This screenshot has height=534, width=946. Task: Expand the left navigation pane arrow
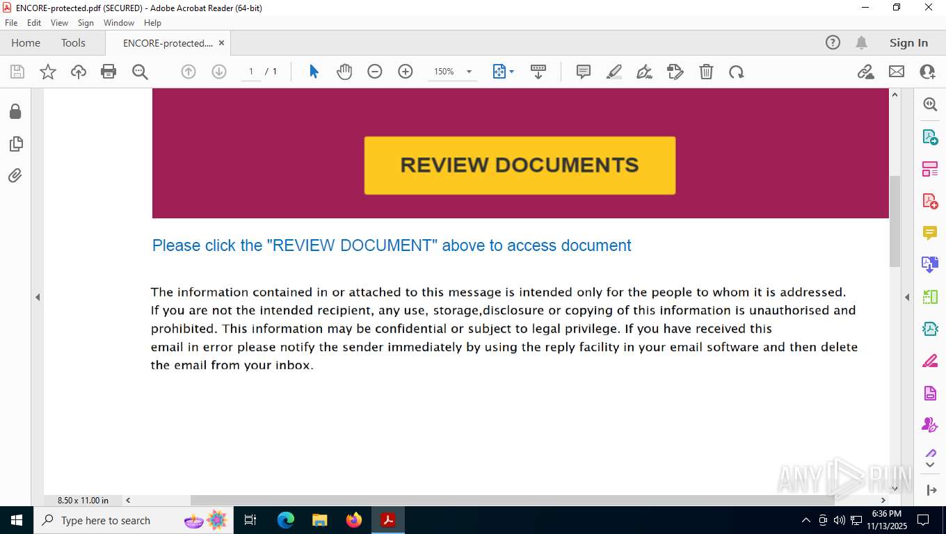click(x=38, y=297)
